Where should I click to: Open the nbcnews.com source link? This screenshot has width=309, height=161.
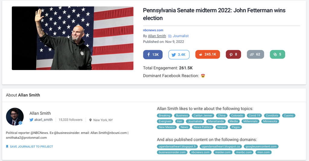coord(153,30)
